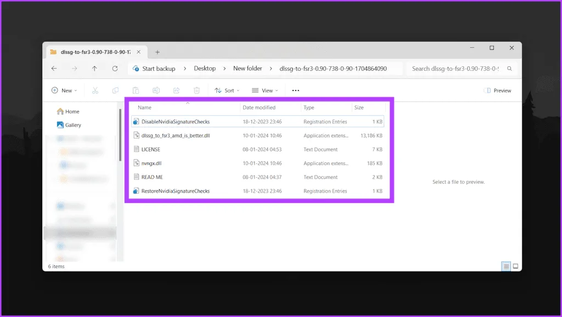The image size is (562, 317).
Task: Open the See more ellipsis menu
Action: coord(296,90)
